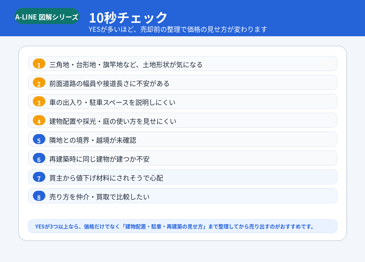Screen dimensions: 365x262
Task: Click the orange number 1 badge
Action: pos(39,64)
